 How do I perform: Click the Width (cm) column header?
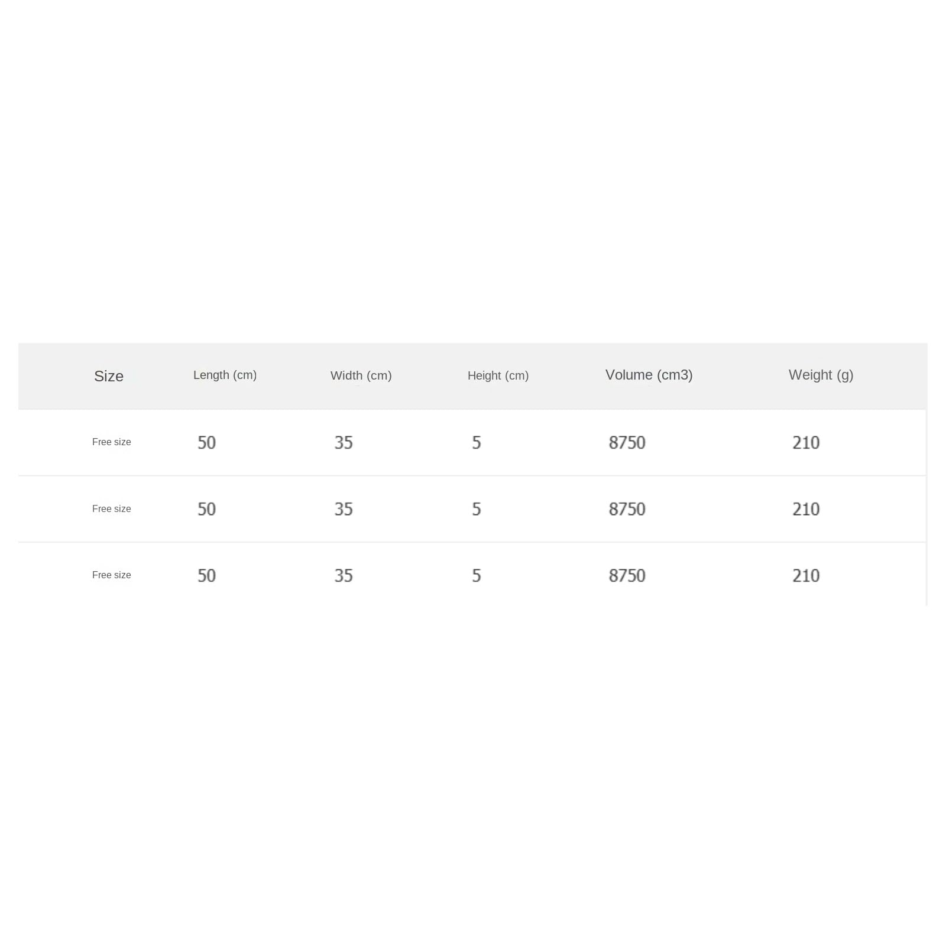pyautogui.click(x=361, y=375)
